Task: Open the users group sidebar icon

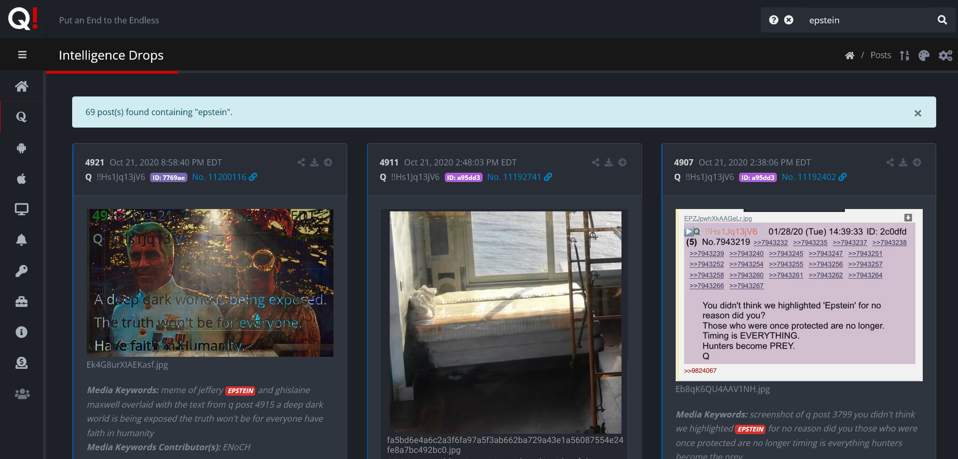Action: click(22, 394)
